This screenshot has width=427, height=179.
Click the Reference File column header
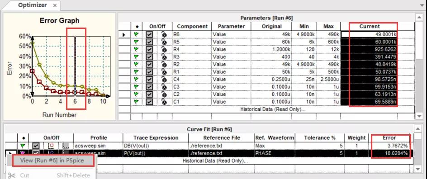pos(221,138)
